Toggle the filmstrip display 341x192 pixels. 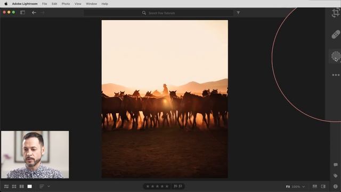[315, 186]
